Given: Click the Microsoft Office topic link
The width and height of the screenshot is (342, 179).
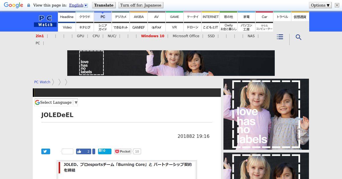Looking at the screenshot, I should point(186,36).
